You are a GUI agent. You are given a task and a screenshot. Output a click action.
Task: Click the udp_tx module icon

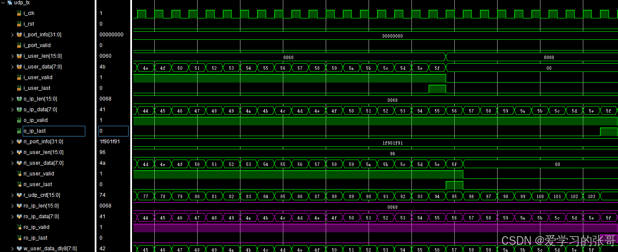(x=10, y=3)
